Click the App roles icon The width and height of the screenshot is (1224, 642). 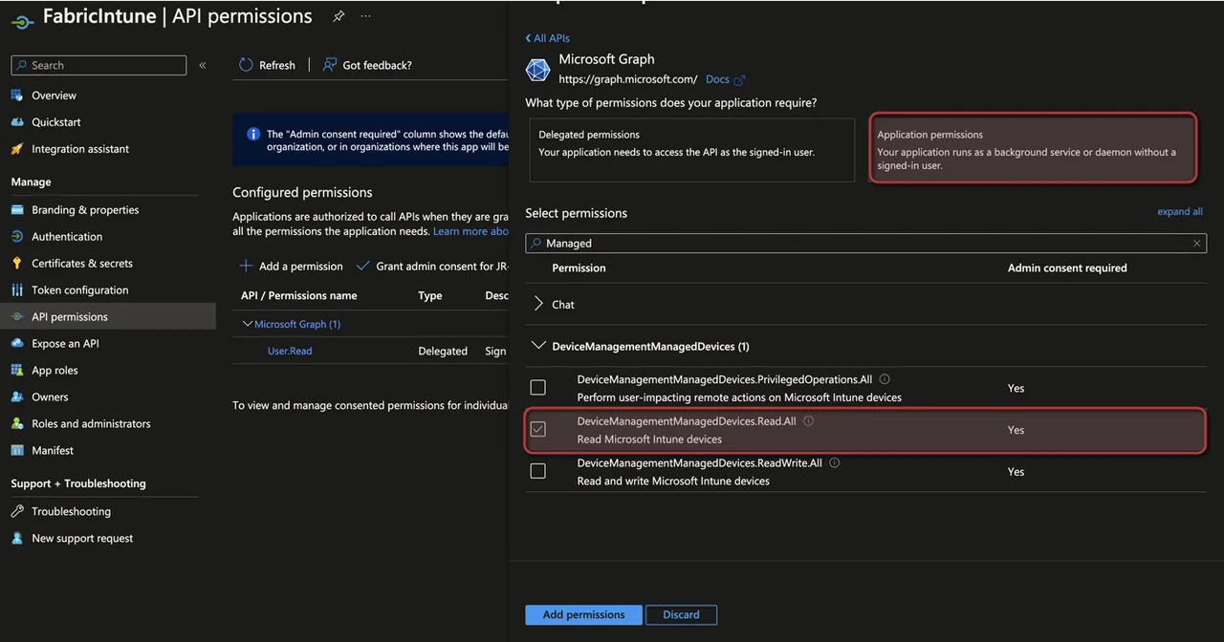pyautogui.click(x=17, y=371)
